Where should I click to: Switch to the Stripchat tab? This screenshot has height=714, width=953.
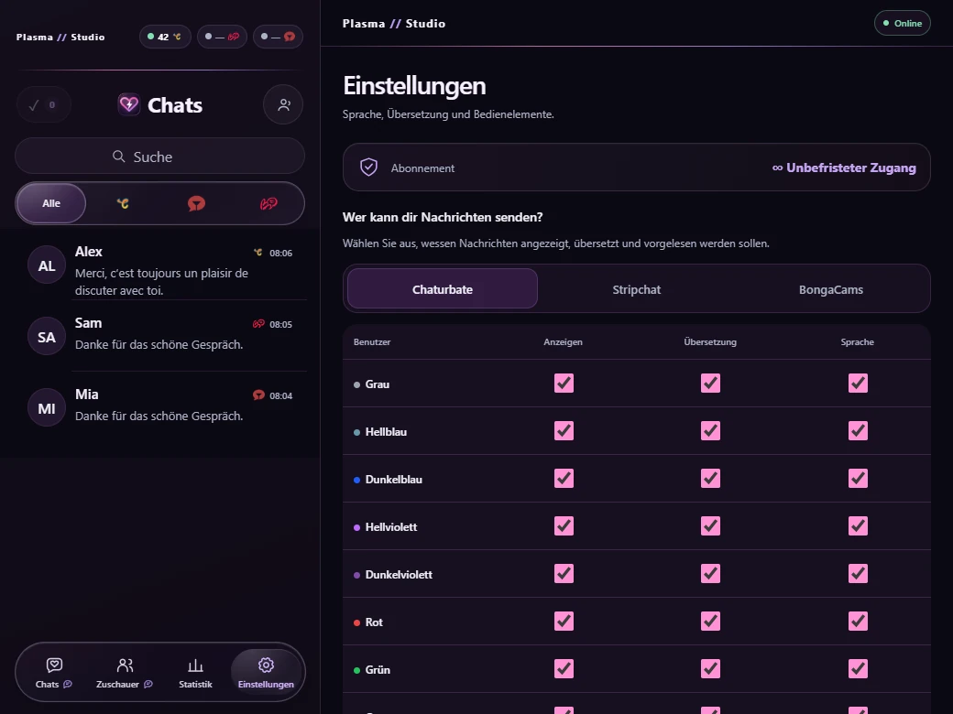coord(636,289)
